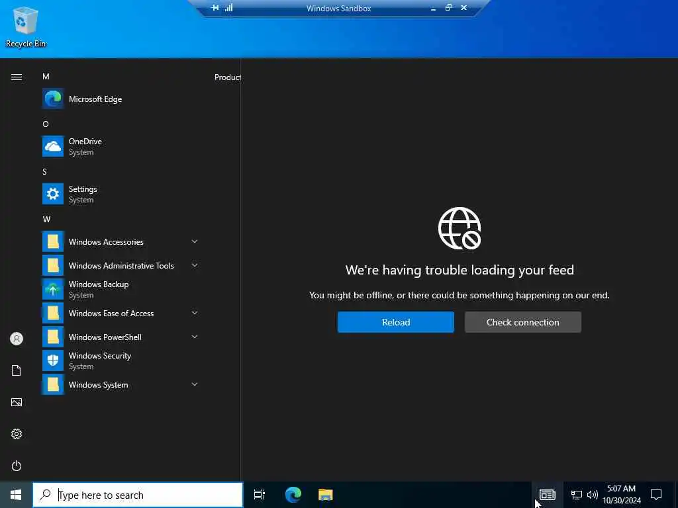678x508 pixels.
Task: Expand the Windows System folder chevron
Action: [195, 384]
